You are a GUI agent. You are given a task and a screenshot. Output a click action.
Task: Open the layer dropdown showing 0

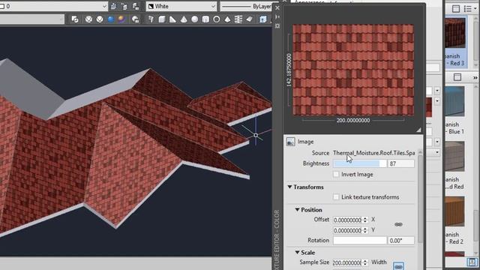coord(104,6)
